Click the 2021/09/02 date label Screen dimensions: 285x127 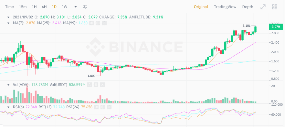[x=23, y=17]
